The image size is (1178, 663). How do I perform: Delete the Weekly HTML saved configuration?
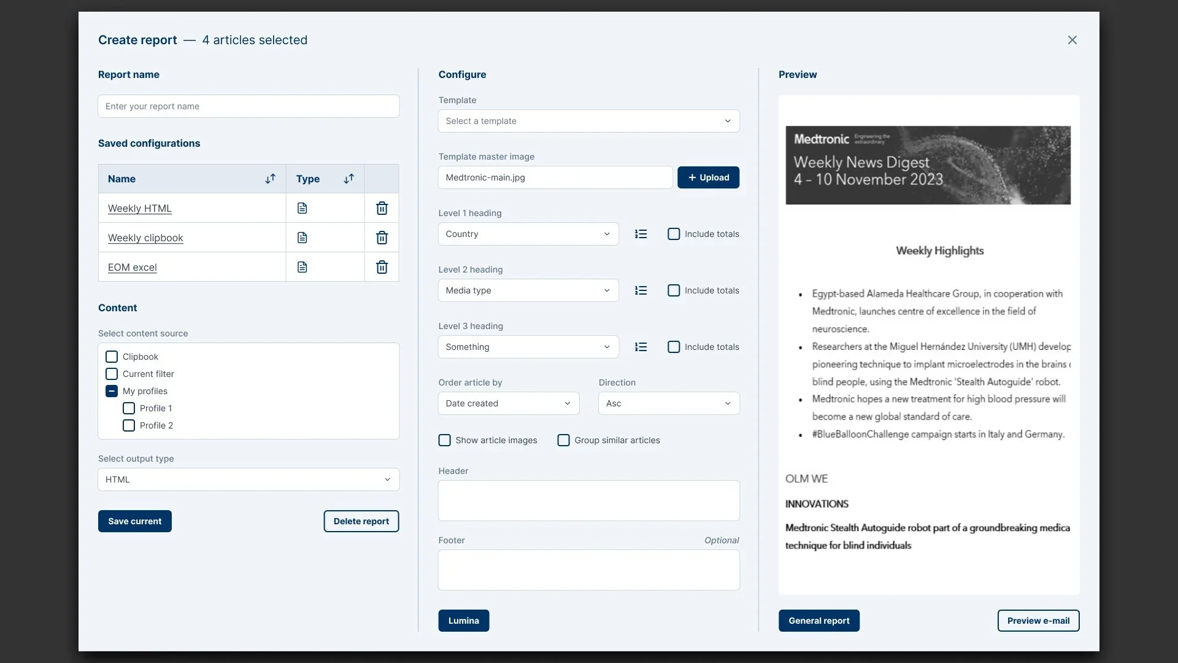[x=382, y=208]
